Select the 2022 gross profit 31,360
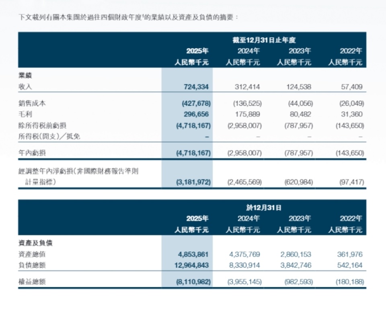The width and height of the screenshot is (386, 309). (352, 114)
